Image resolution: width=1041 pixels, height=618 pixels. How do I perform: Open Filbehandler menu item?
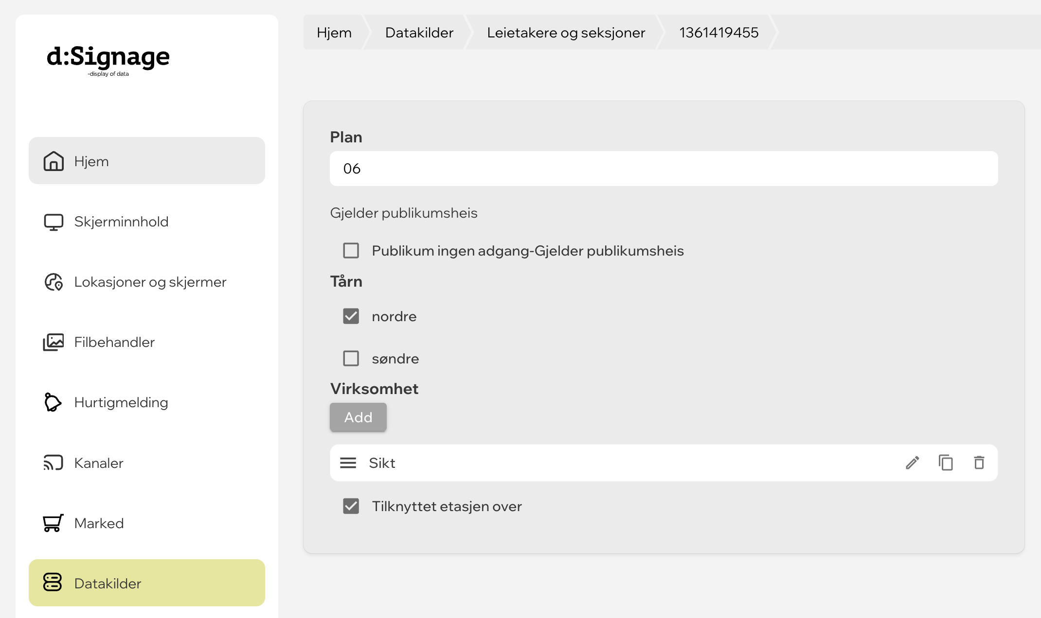(147, 342)
